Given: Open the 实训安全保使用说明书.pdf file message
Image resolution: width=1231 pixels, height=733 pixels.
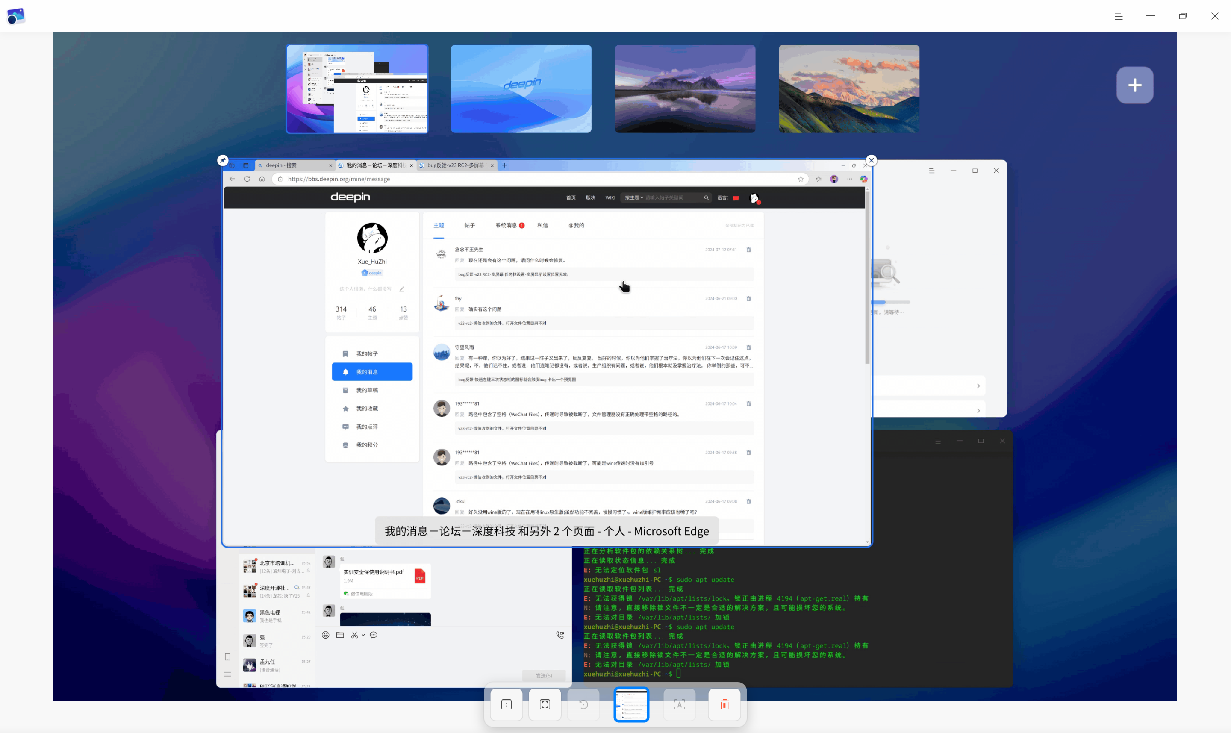Looking at the screenshot, I should [x=385, y=581].
